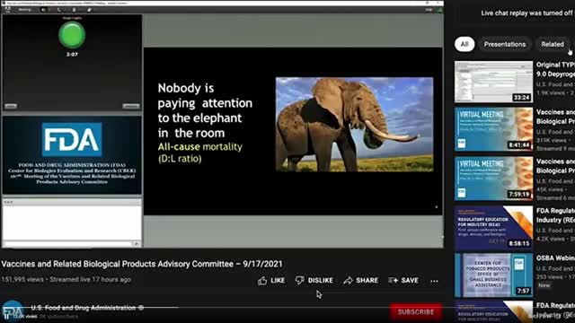Select the Related filter chip

pos(553,44)
